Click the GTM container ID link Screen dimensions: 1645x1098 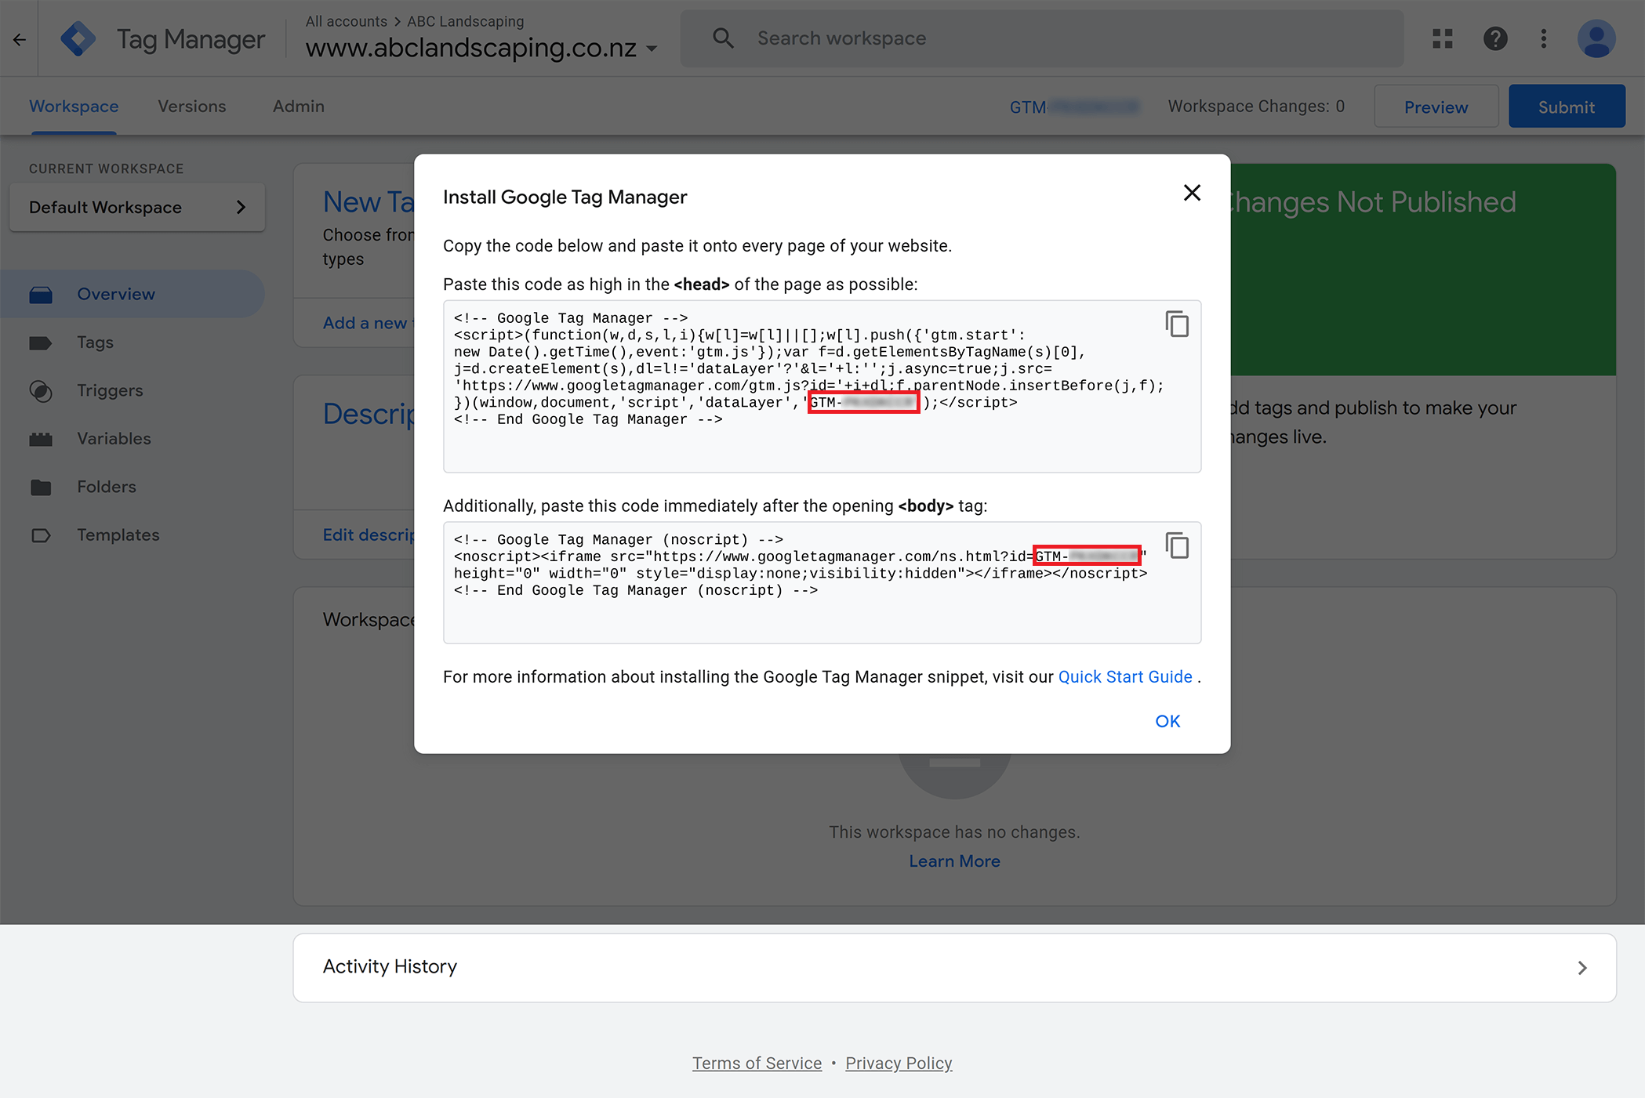pyautogui.click(x=1073, y=107)
